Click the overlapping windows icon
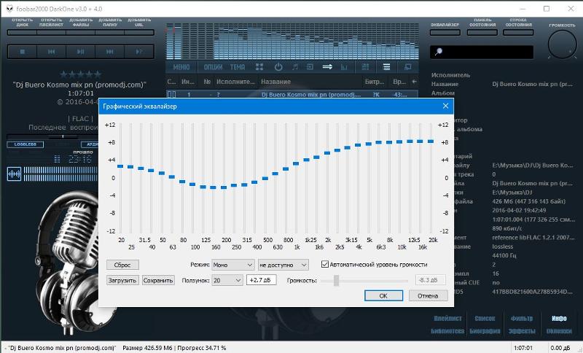 pos(407,67)
